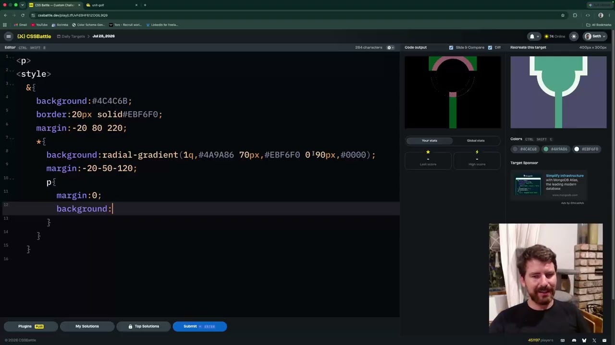Open the YouTube bookmark
The width and height of the screenshot is (615, 345).
(x=39, y=25)
